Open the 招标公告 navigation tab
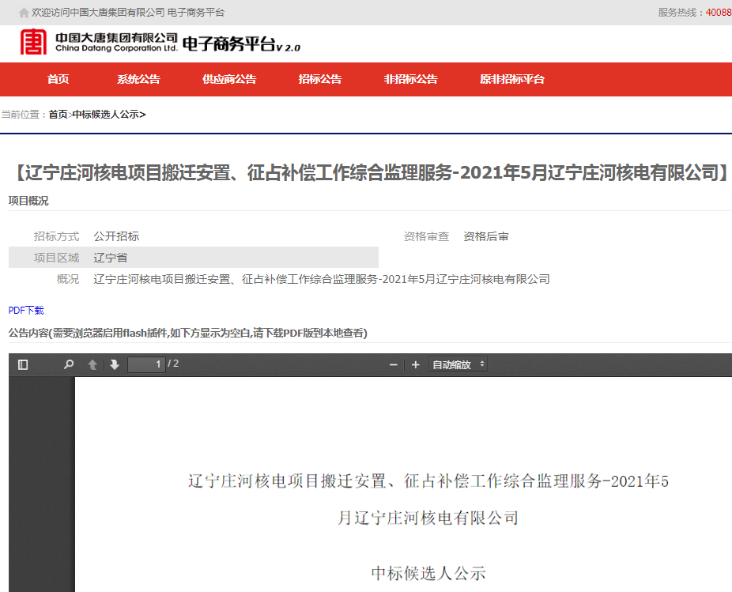732x592 pixels. tap(320, 79)
